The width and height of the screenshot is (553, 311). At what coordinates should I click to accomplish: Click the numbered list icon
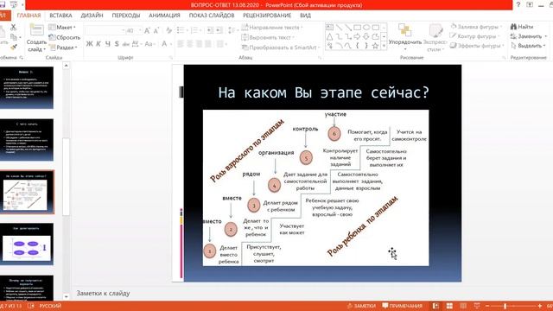[194, 31]
